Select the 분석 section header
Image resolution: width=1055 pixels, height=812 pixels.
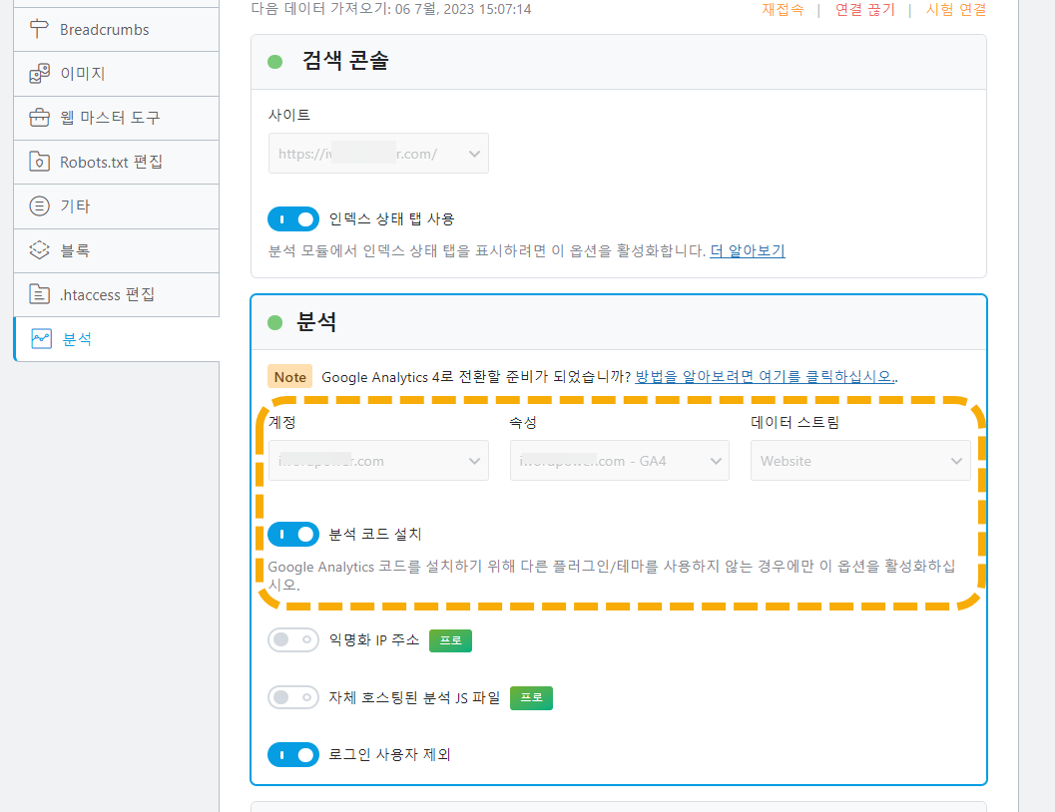click(x=322, y=322)
